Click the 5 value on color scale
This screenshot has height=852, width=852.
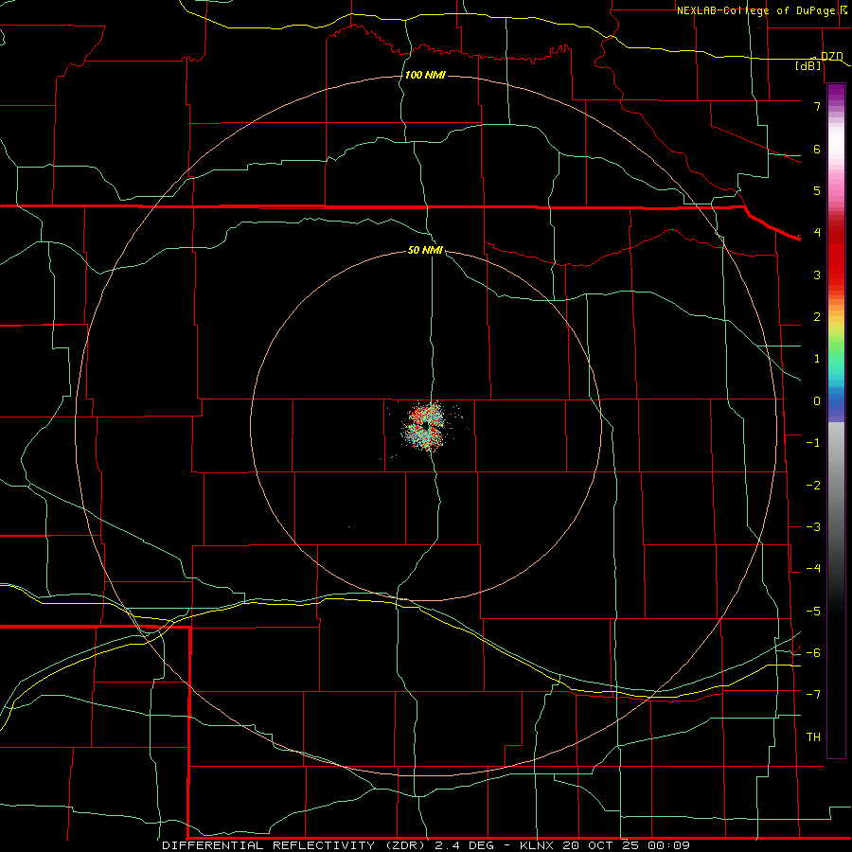[817, 190]
